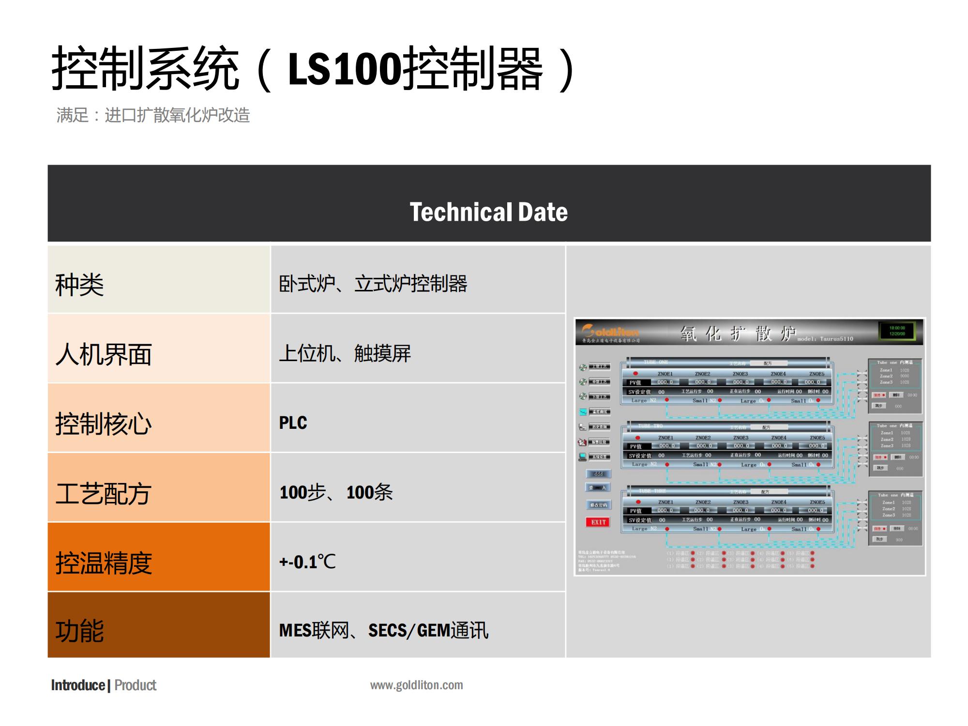Image resolution: width=968 pixels, height=726 pixels.
Task: Click Introduce in the footer
Action: (x=78, y=685)
